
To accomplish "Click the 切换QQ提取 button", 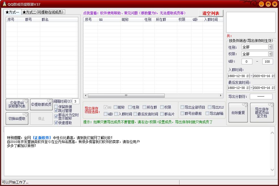I will coord(17,119).
